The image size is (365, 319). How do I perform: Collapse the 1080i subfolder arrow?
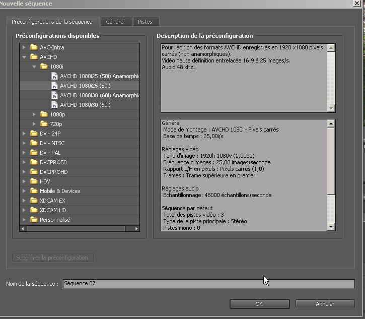(34, 67)
